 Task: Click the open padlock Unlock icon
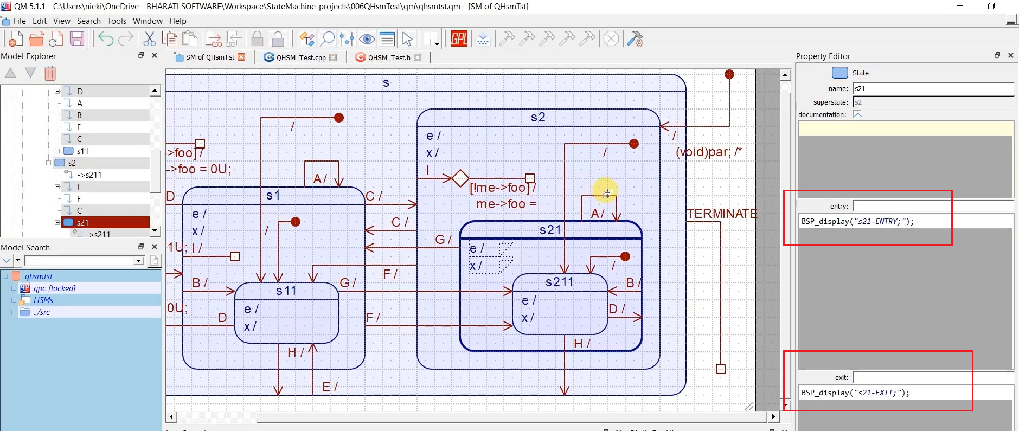[x=278, y=39]
